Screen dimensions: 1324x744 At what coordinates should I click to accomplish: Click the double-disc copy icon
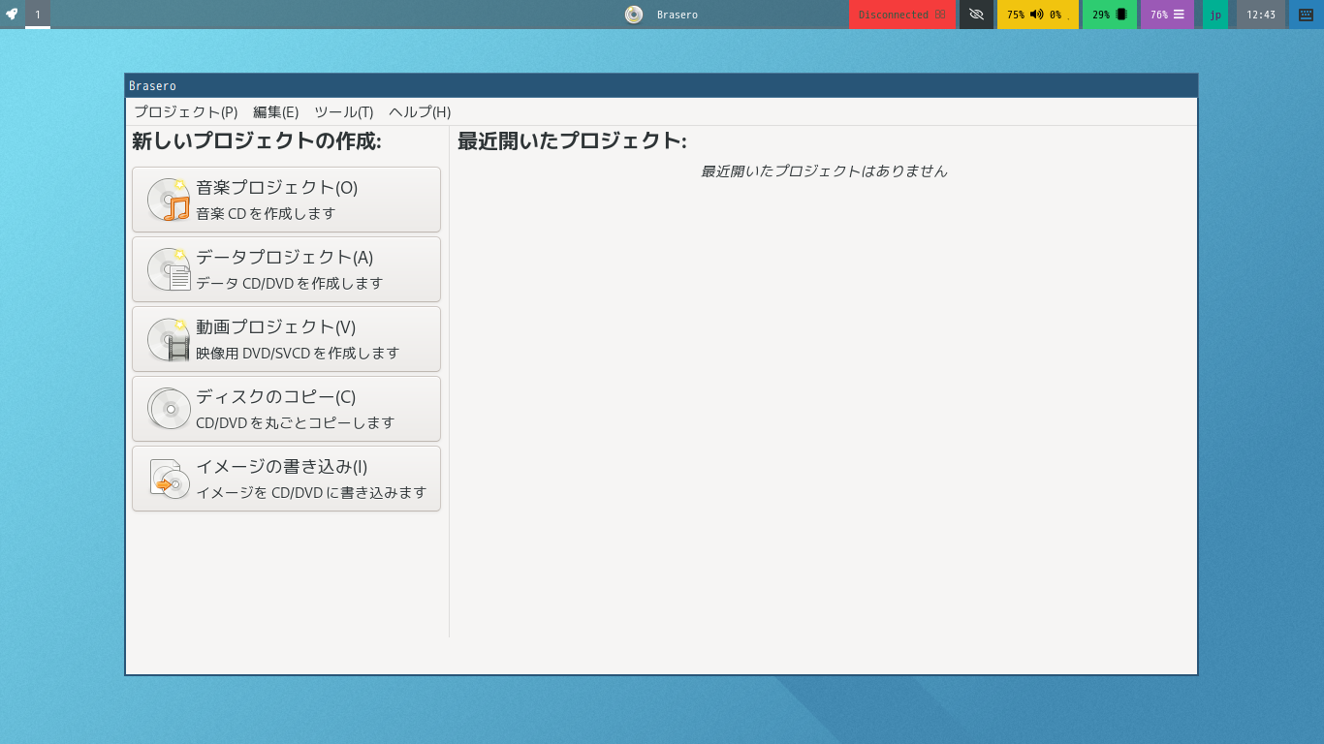pos(169,409)
